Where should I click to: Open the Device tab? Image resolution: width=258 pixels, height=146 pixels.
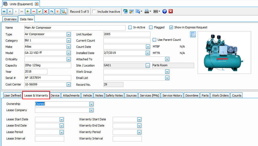click(55, 95)
